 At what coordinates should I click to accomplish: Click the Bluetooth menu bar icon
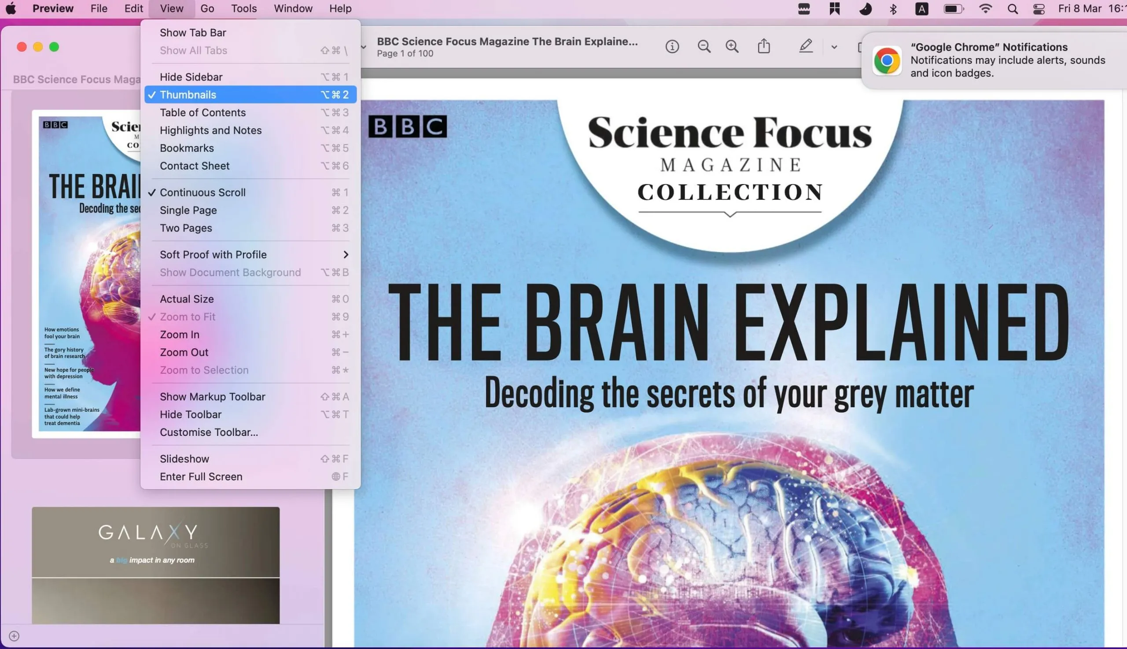[893, 9]
